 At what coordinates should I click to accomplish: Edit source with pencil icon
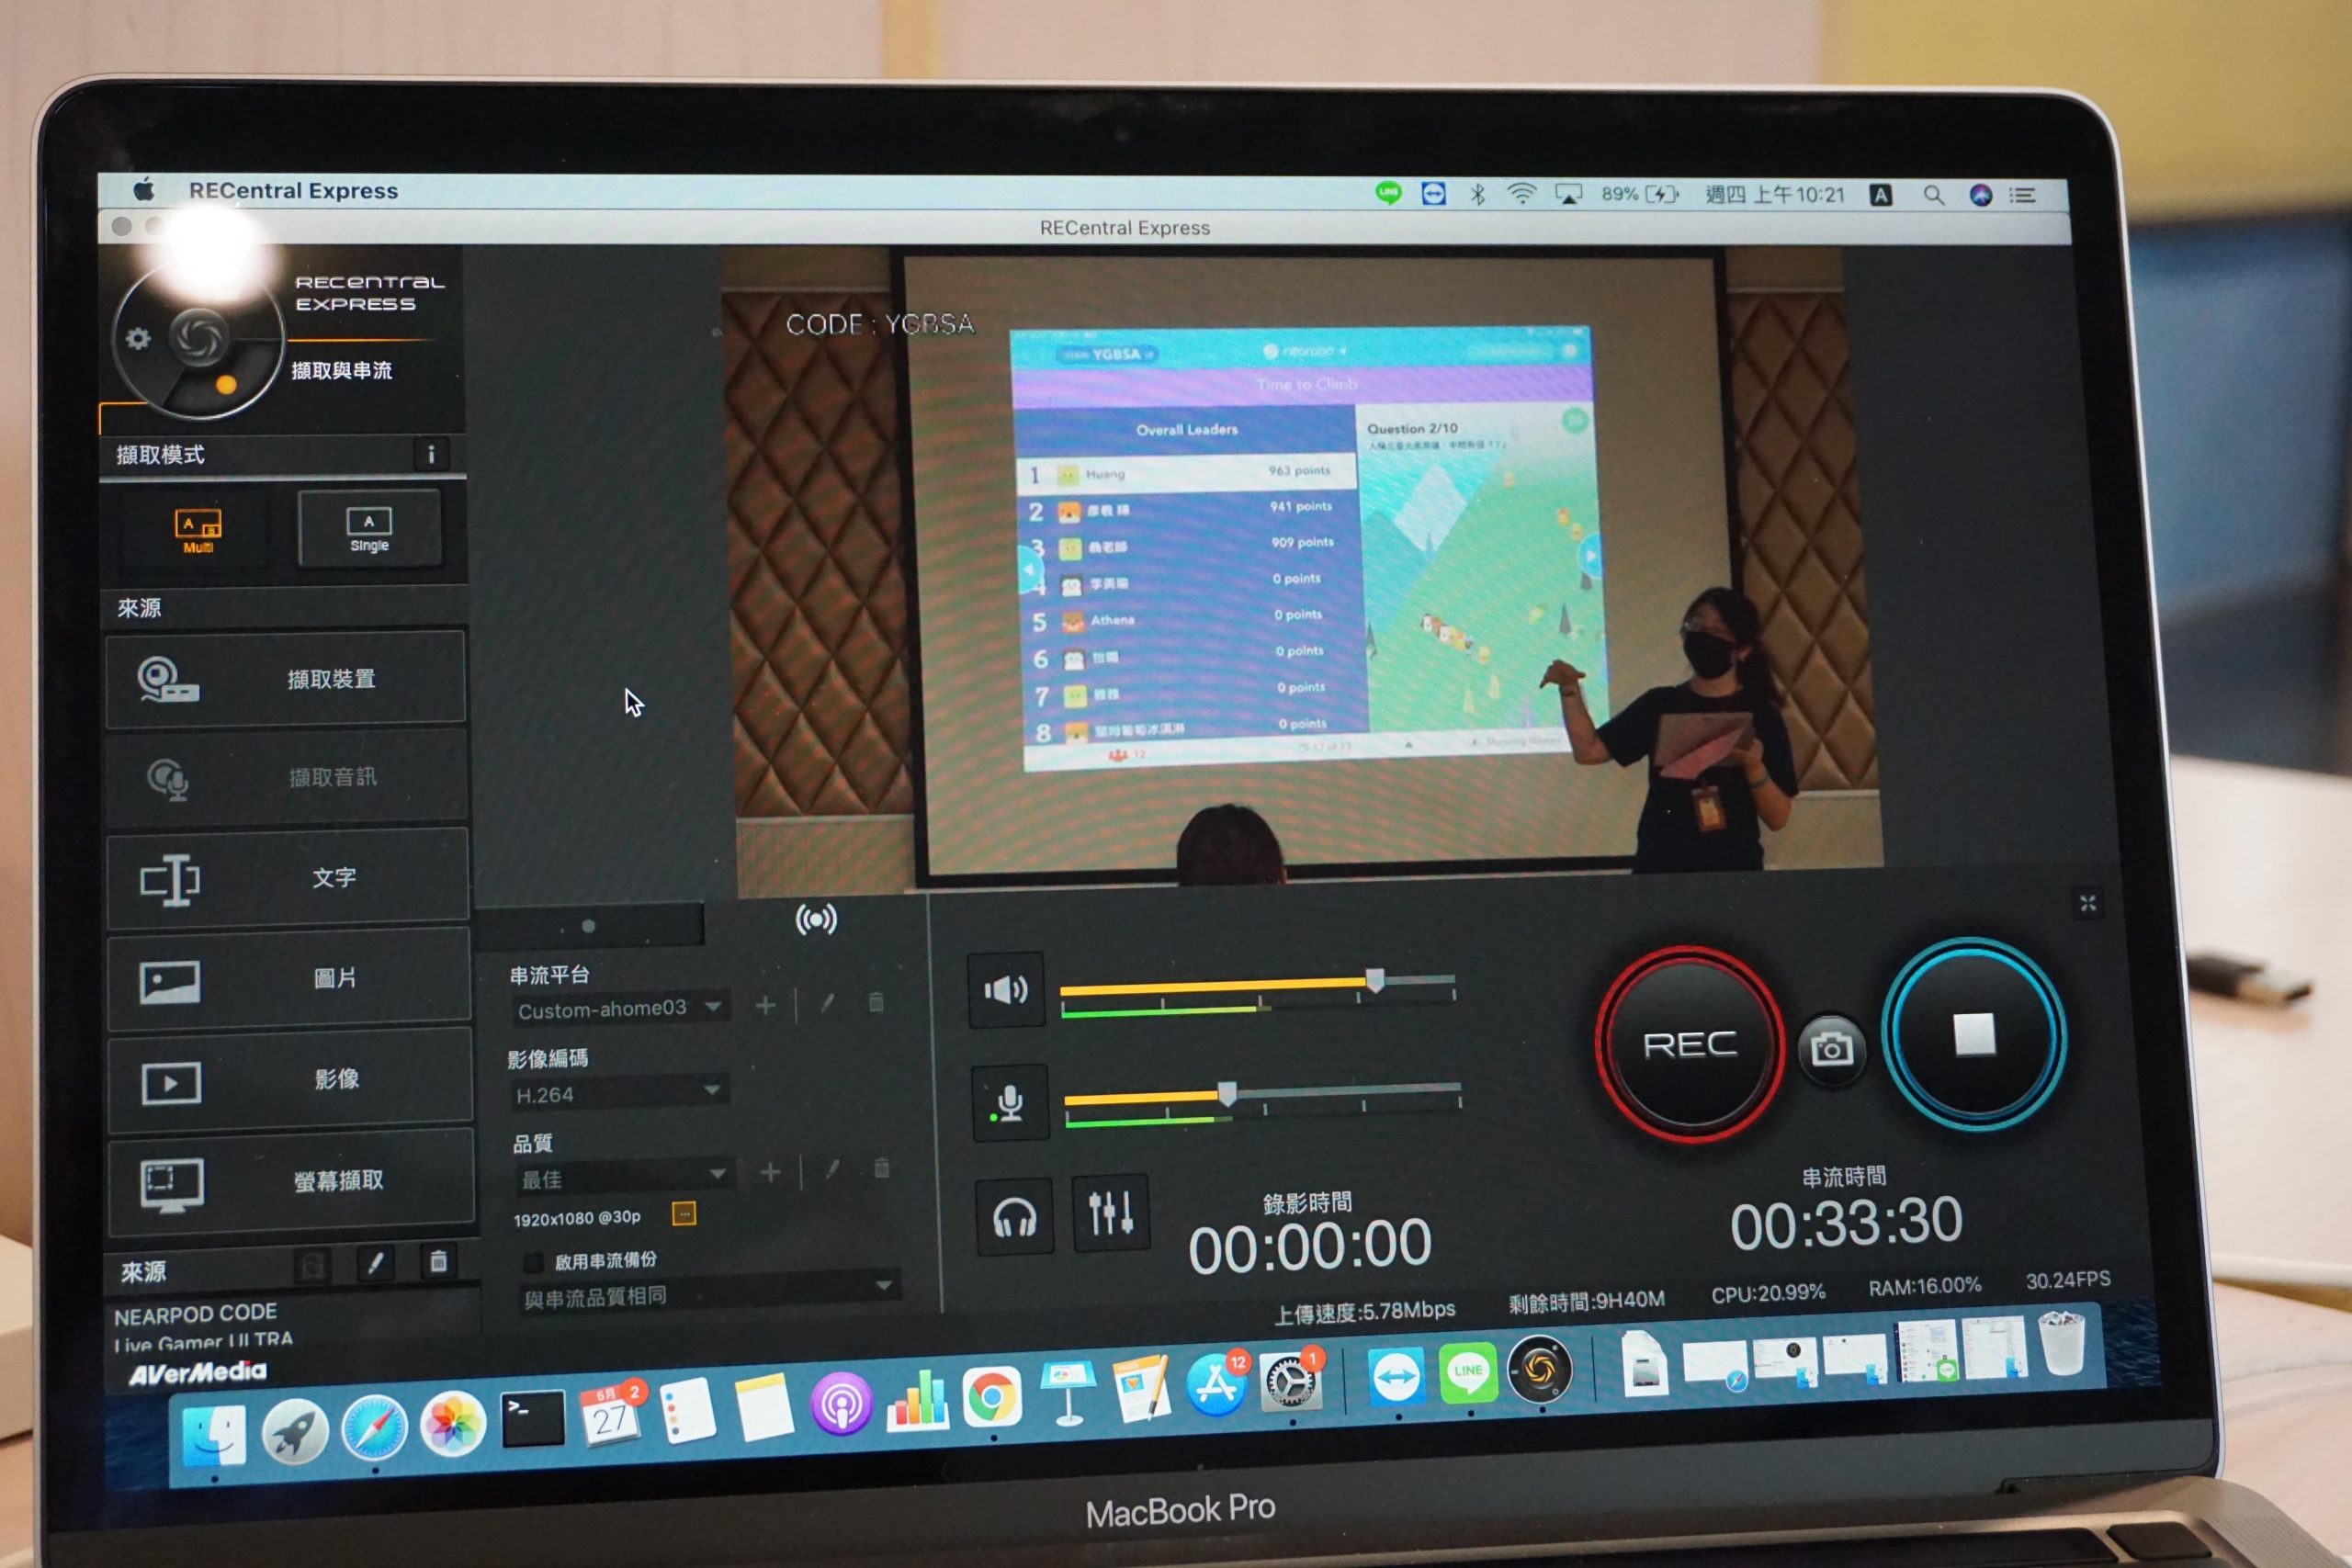(375, 1264)
